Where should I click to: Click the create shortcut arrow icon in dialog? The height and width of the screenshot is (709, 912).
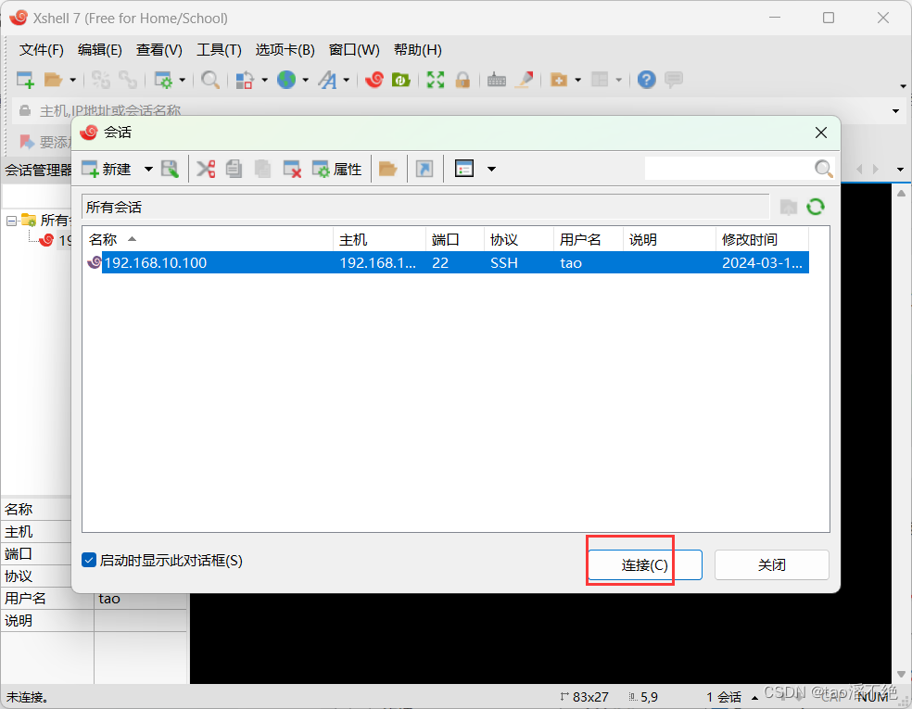pos(424,170)
